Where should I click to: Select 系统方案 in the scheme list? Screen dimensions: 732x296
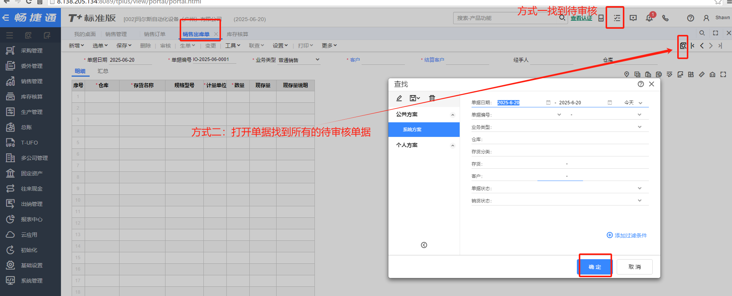[x=424, y=130]
